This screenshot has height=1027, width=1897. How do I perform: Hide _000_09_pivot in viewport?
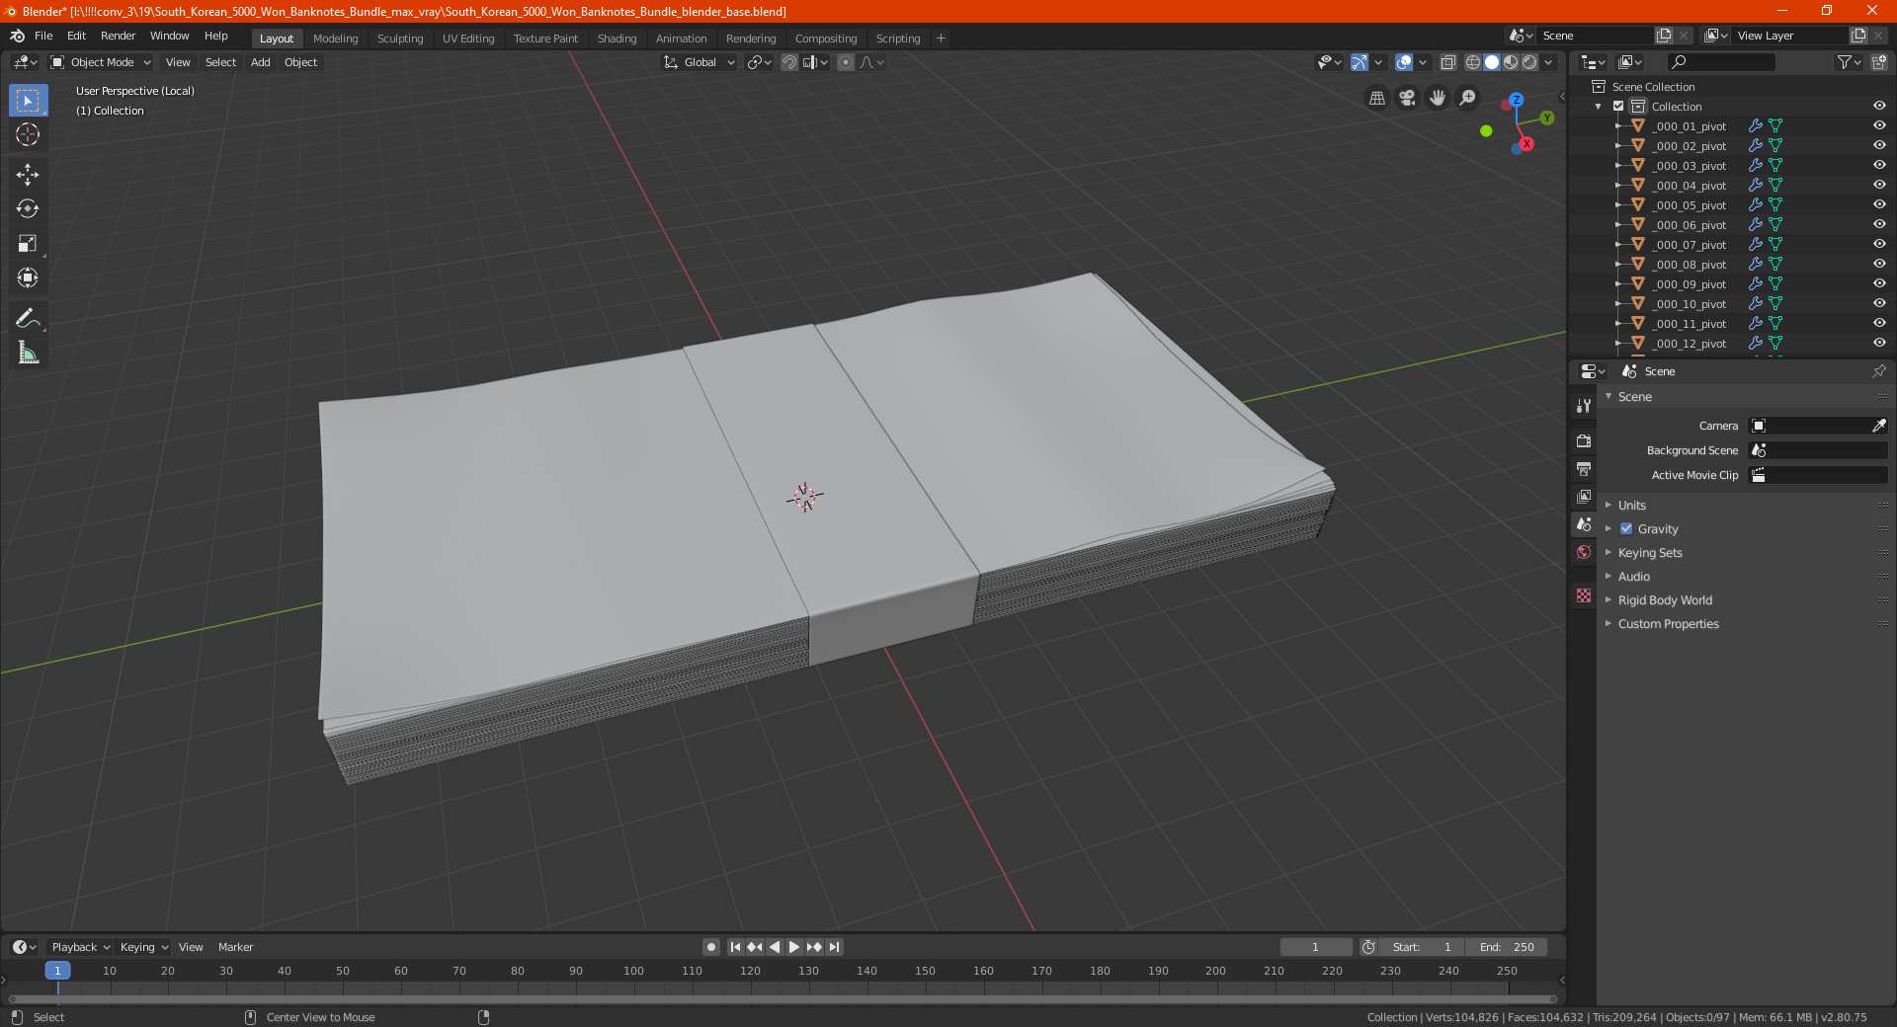pos(1879,284)
